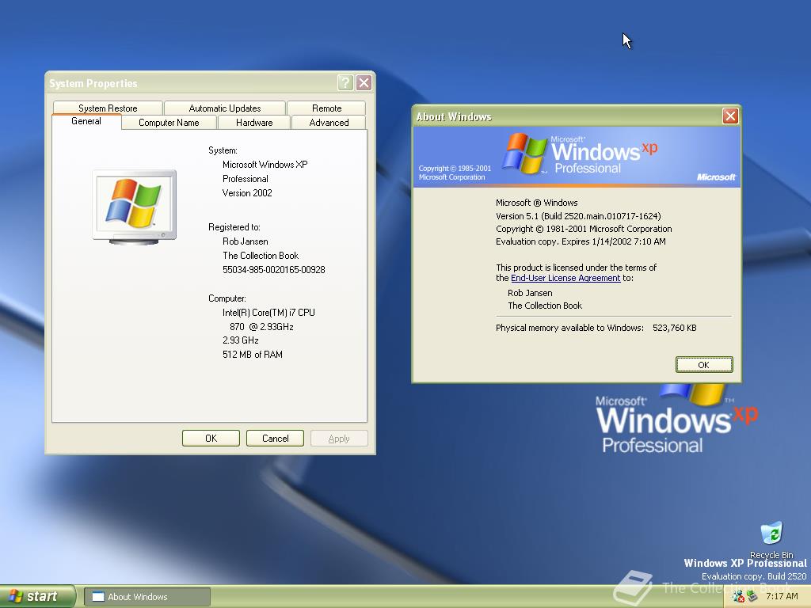Click the "2.93 GHz" speed line
Image resolution: width=811 pixels, height=608 pixels.
coord(241,340)
